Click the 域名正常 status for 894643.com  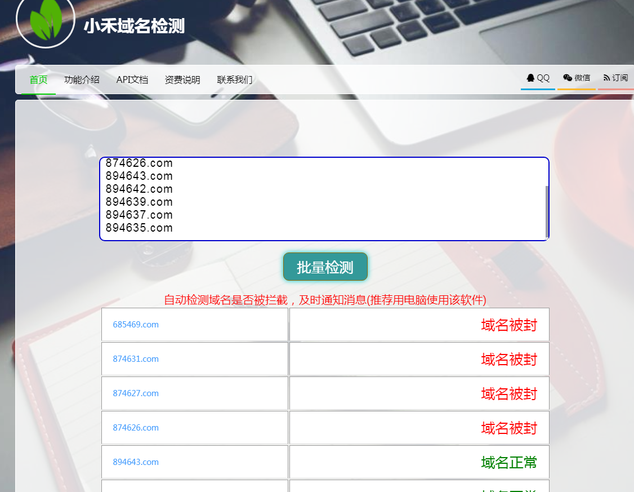(x=510, y=462)
